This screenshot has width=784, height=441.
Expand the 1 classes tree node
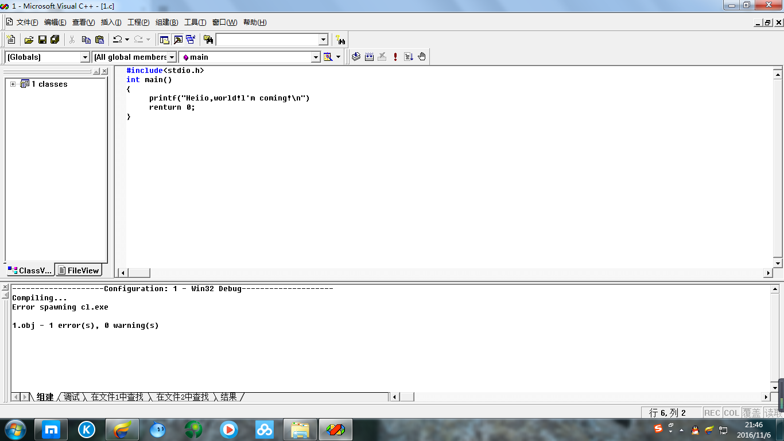(13, 84)
